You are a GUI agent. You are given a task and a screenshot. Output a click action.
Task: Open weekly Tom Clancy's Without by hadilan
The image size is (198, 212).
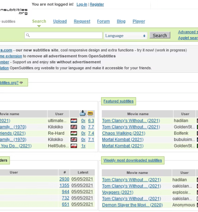point(132,180)
